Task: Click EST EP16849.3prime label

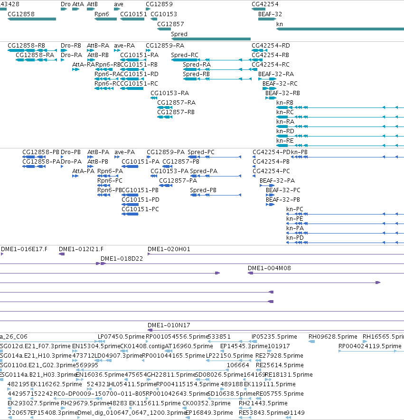Action: tap(209, 413)
